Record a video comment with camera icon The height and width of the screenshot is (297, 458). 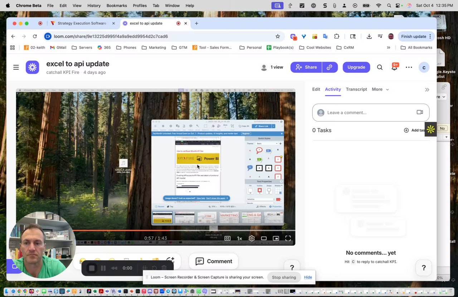(420, 112)
